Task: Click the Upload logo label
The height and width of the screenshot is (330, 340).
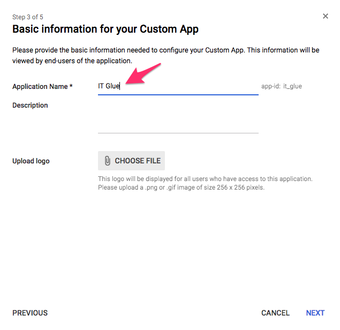Action: (31, 161)
